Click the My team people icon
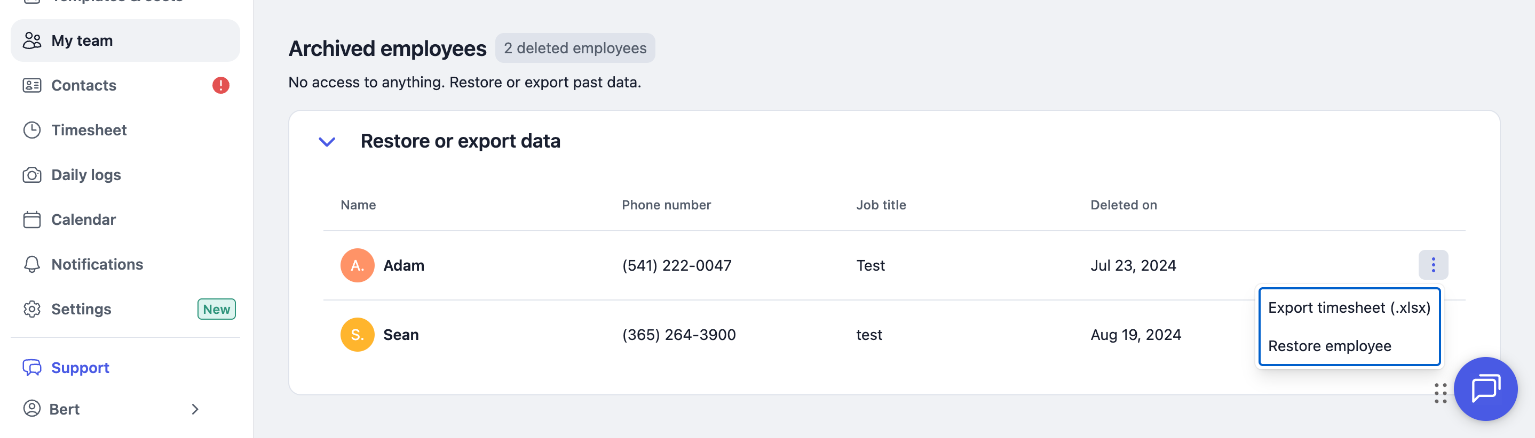Viewport: 1535px width, 438px height. coord(31,40)
